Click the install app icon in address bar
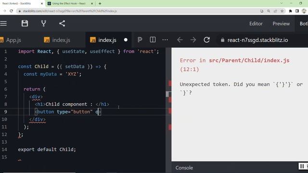Viewport: 308px width, 173px height. coord(262,11)
